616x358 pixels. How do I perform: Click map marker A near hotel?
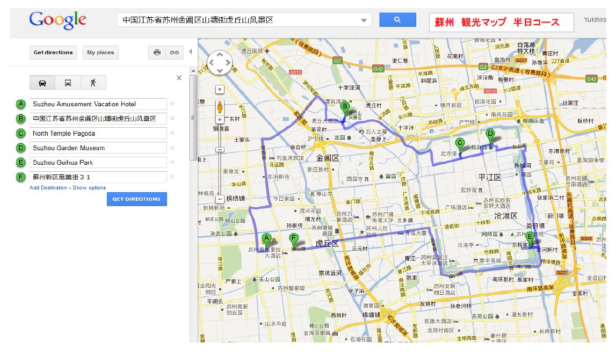(x=267, y=240)
